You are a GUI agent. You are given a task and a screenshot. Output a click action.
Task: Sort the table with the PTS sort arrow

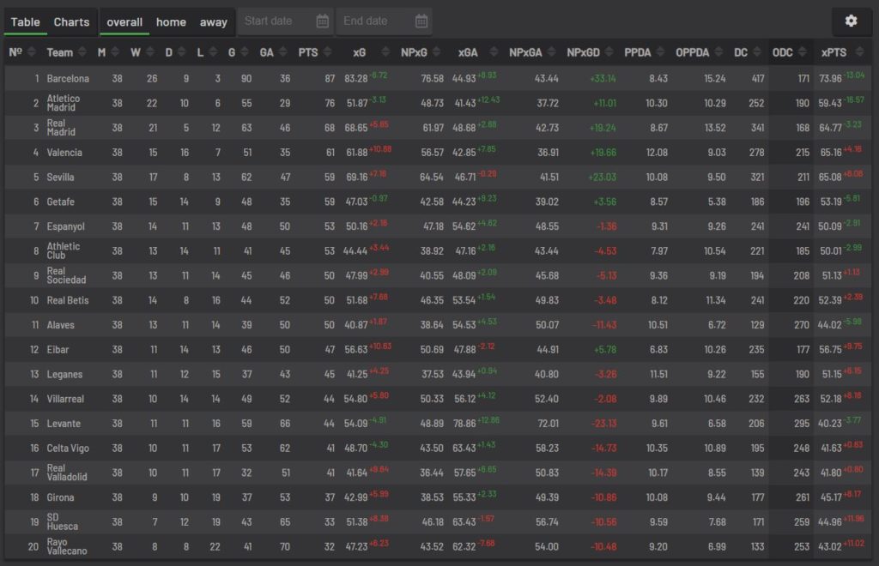[326, 52]
